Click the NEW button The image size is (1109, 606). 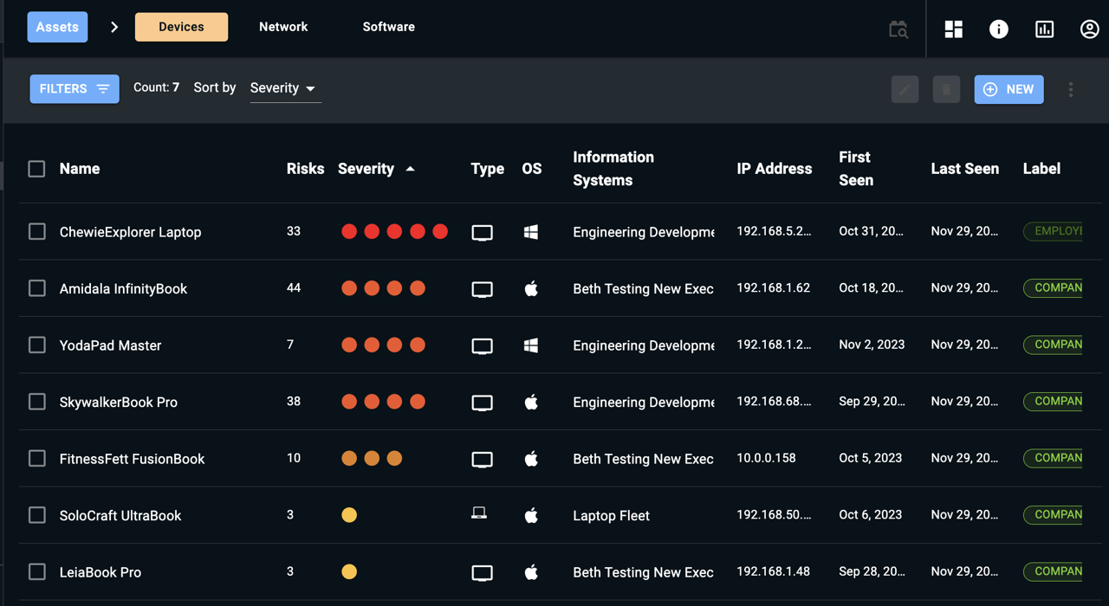[1008, 89]
